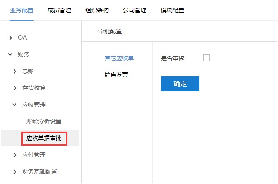Select 其它应收单 in the document list
Viewport: 278px width, 184px height.
tap(119, 58)
